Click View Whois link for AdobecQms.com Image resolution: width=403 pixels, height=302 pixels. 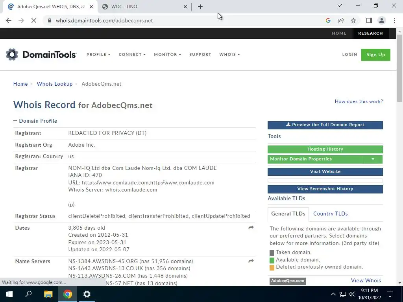click(x=366, y=280)
